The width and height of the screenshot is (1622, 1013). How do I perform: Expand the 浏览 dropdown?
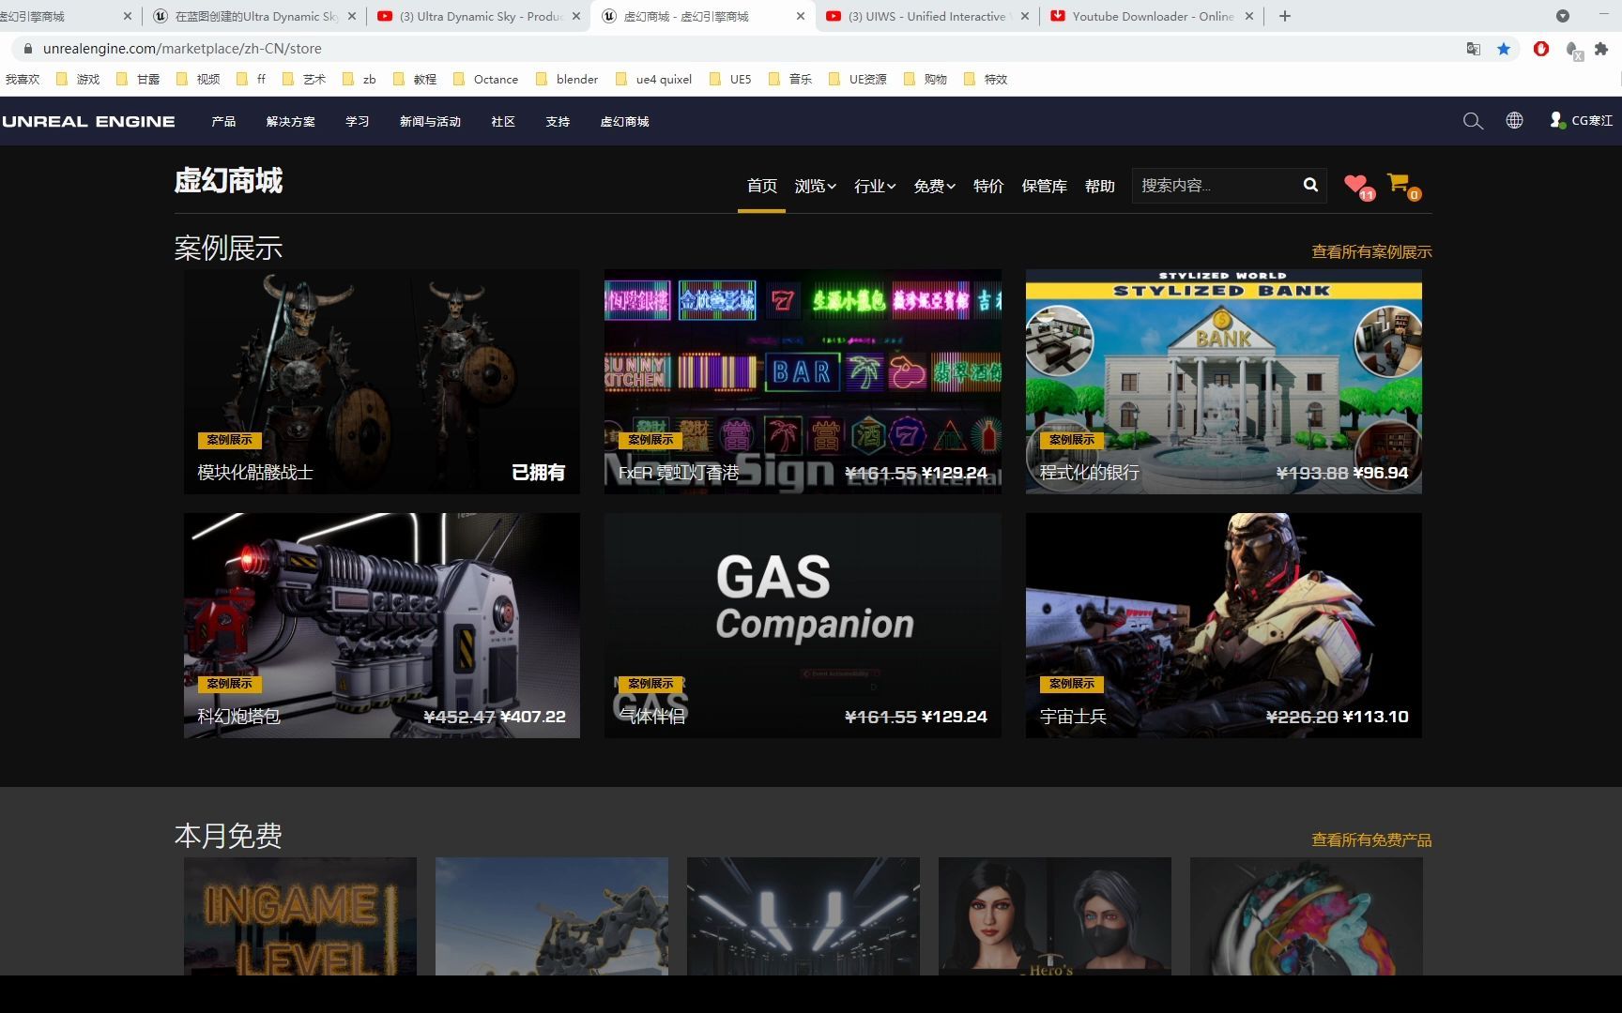[815, 186]
